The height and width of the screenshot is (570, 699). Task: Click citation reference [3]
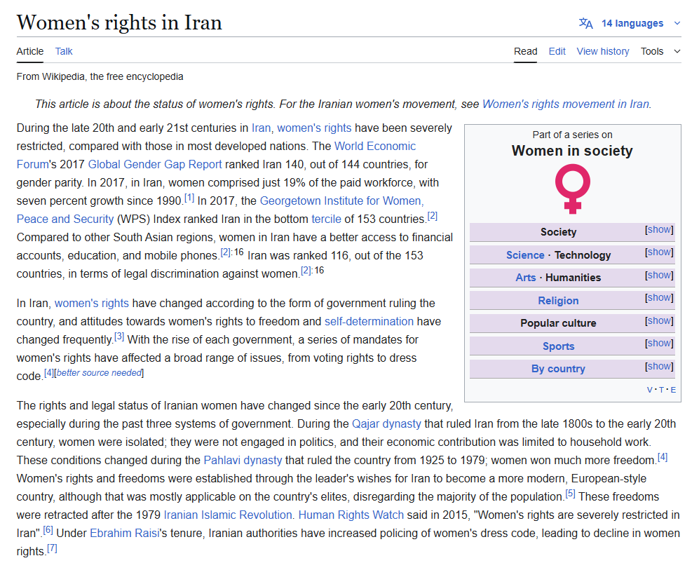pyautogui.click(x=119, y=337)
